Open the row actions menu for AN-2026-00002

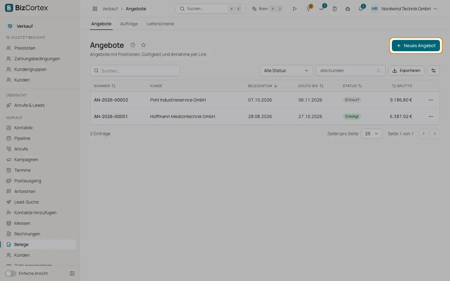point(431,100)
